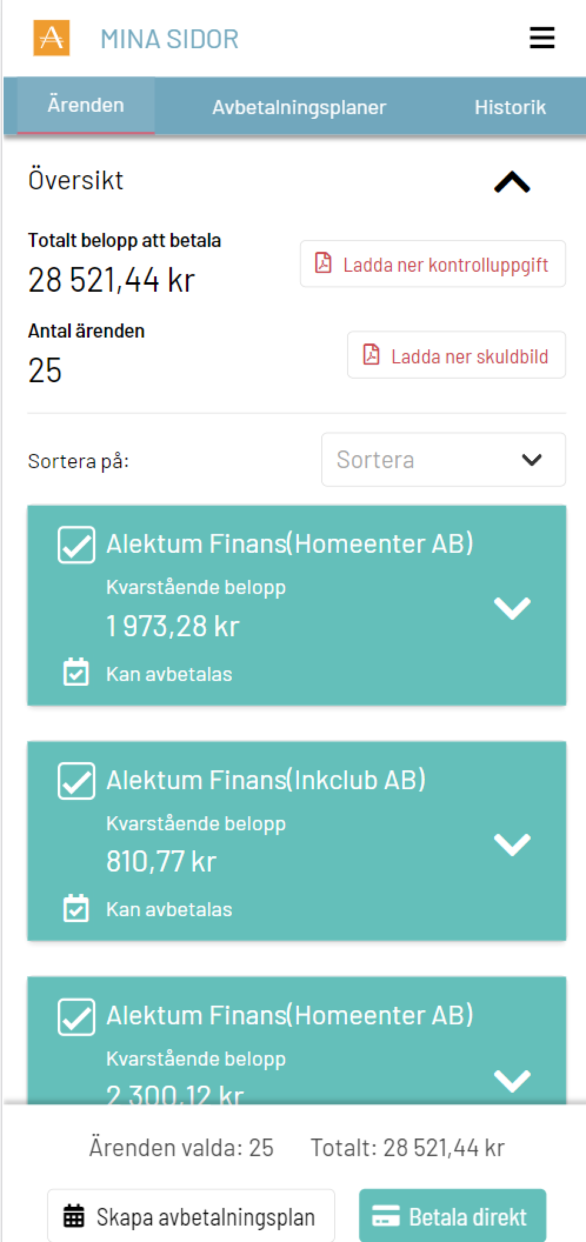Image resolution: width=586 pixels, height=1242 pixels.
Task: Expand the 1 973,28 kr case details
Action: [512, 607]
